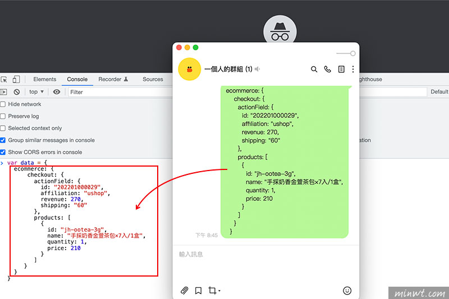449x299 pixels.
Task: Select the Console tab
Action: (77, 79)
